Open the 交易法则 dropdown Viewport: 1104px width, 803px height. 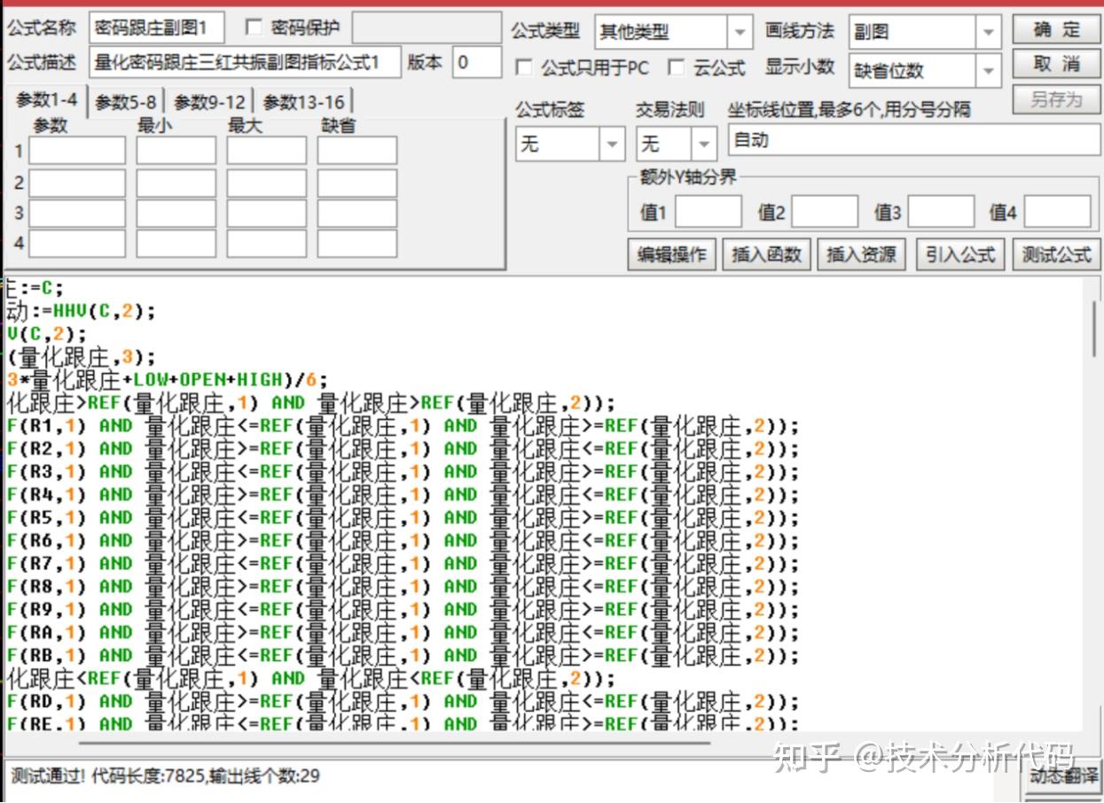pos(704,143)
